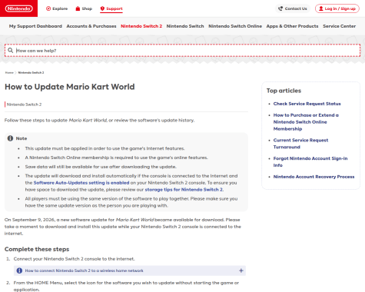The width and height of the screenshot is (365, 292).
Task: Click info icon beside wireless network how-to
Action: tap(19, 270)
